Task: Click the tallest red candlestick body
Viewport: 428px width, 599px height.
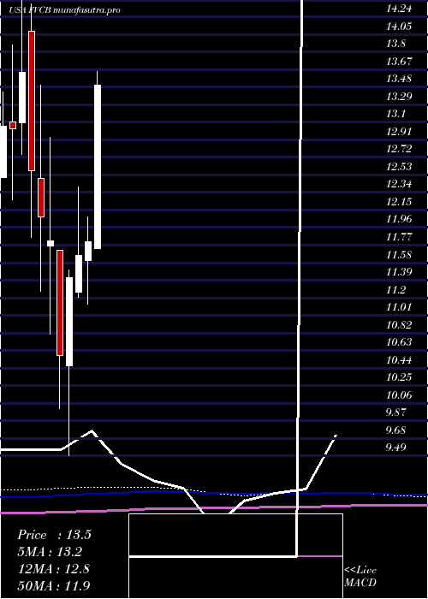Action: (x=32, y=101)
